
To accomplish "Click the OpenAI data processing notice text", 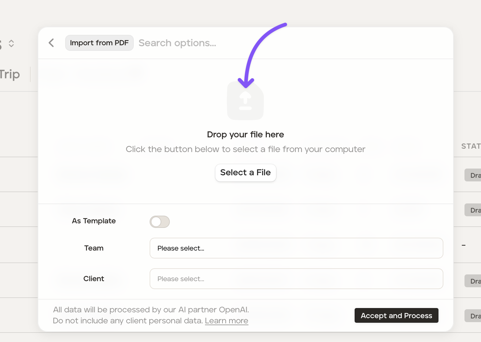I will click(x=151, y=315).
